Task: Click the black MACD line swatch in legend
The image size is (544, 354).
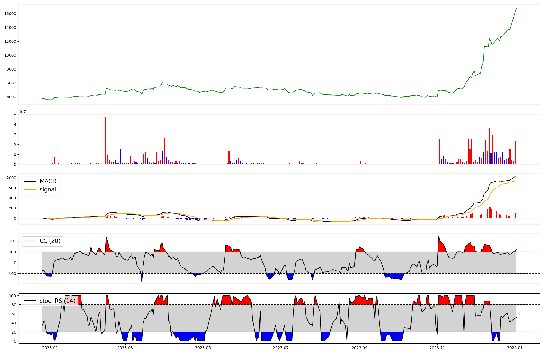Action: (x=30, y=181)
